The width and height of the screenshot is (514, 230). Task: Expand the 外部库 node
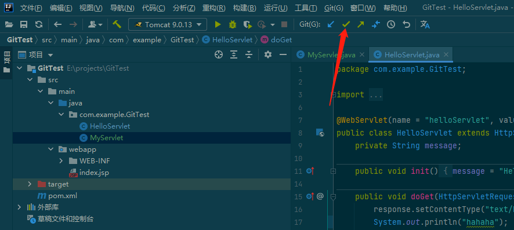pyautogui.click(x=19, y=207)
